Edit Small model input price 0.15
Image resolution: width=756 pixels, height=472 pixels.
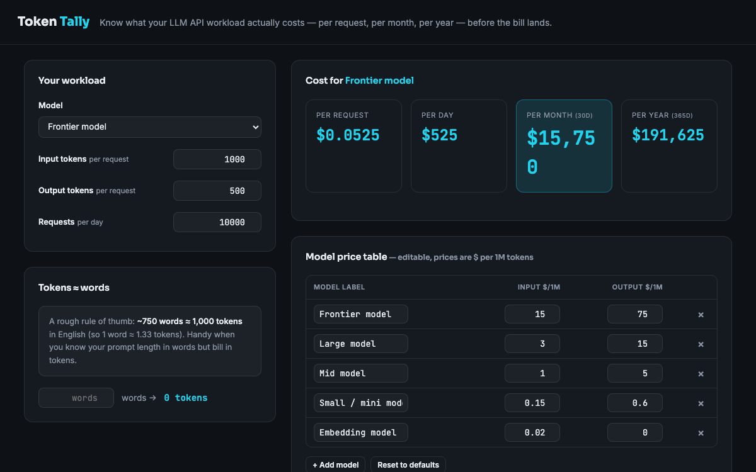[x=532, y=403]
